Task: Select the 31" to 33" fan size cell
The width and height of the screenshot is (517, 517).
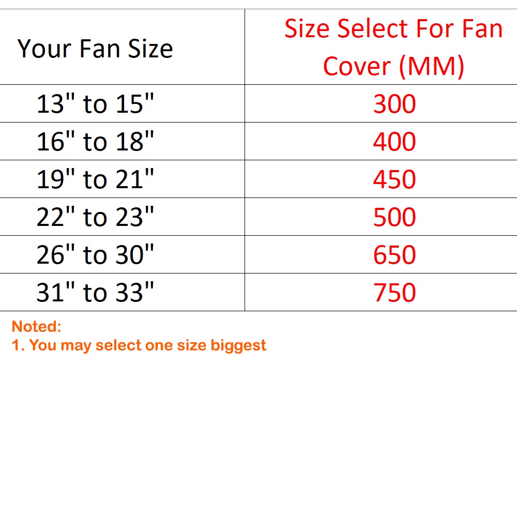Action: (95, 293)
